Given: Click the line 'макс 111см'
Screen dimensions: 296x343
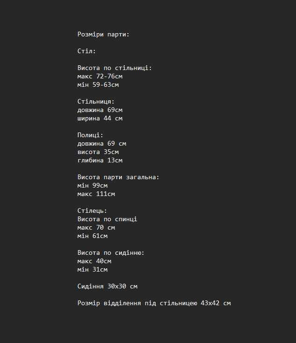Looking at the screenshot, I should (x=96, y=194).
